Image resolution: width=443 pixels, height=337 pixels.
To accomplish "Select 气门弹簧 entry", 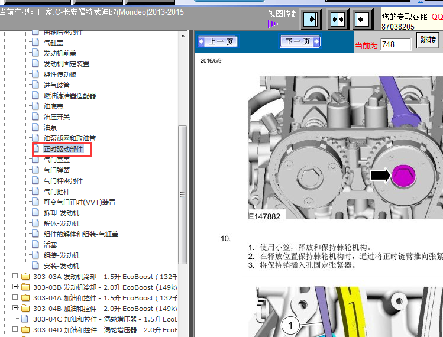I will pos(57,170).
